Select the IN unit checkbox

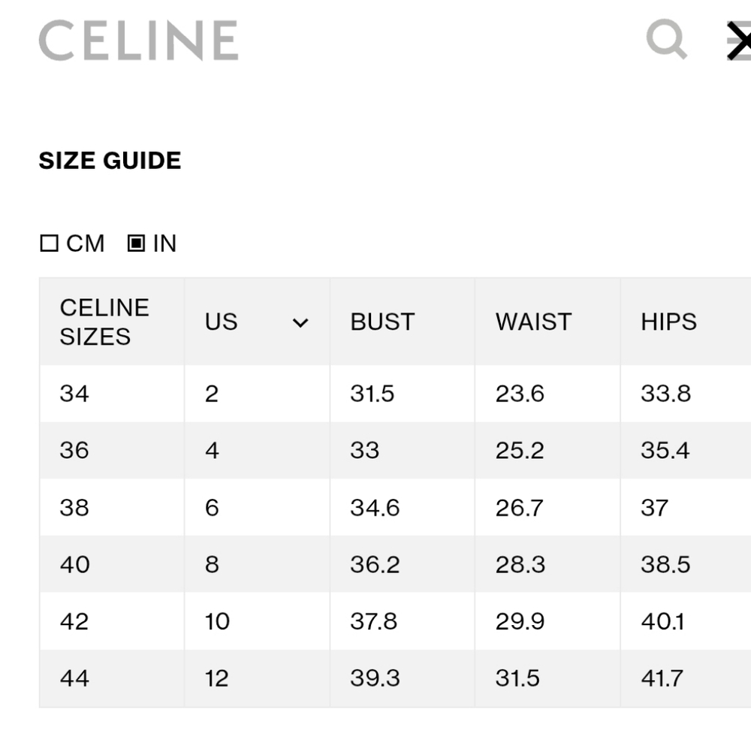point(136,243)
